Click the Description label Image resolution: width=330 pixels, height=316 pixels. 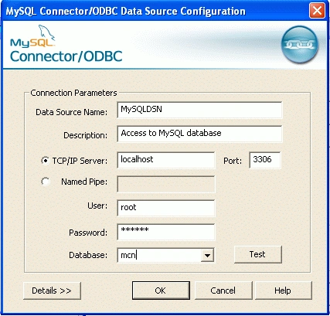(85, 135)
